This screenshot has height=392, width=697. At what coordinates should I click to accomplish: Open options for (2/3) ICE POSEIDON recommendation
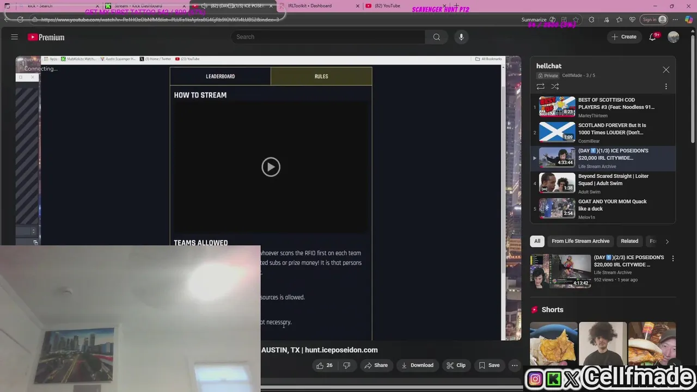pyautogui.click(x=672, y=259)
